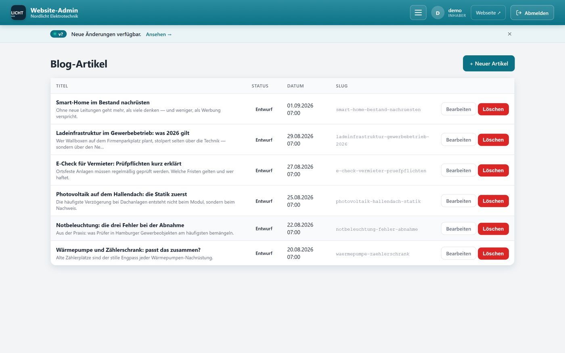Log out with Abmelden button
The height and width of the screenshot is (353, 565).
532,13
